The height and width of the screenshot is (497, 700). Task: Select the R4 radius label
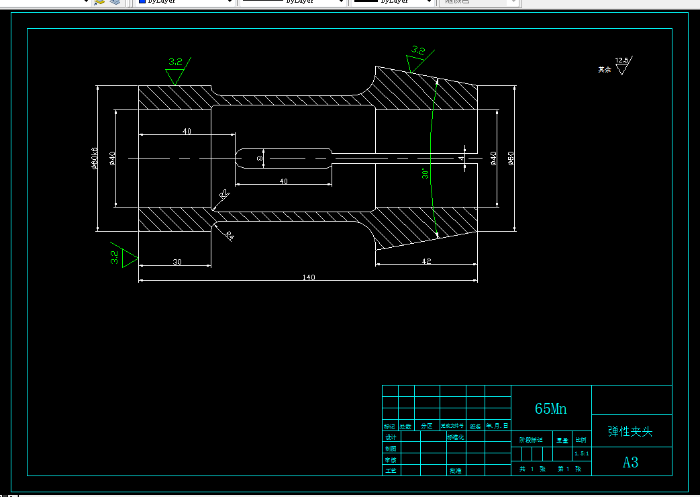(x=229, y=236)
